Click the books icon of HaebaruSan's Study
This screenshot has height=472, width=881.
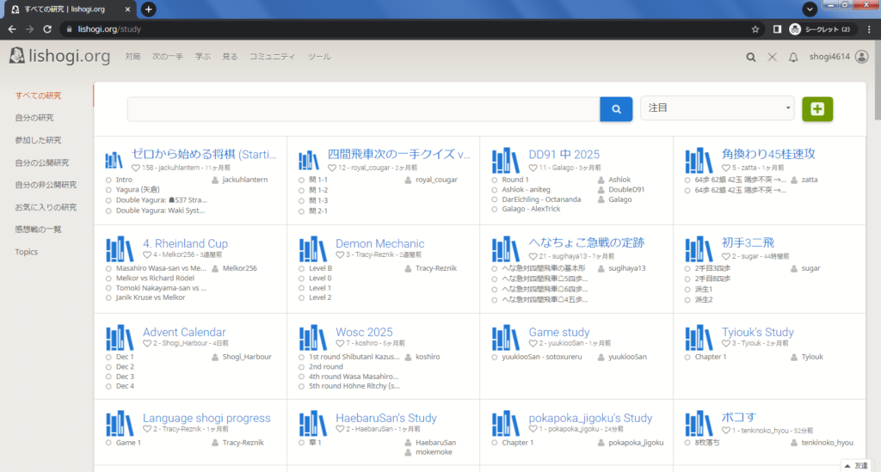coord(312,424)
